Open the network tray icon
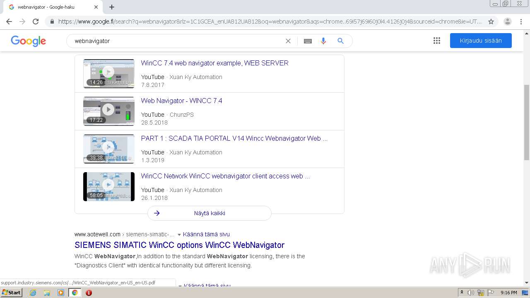 tap(481, 293)
